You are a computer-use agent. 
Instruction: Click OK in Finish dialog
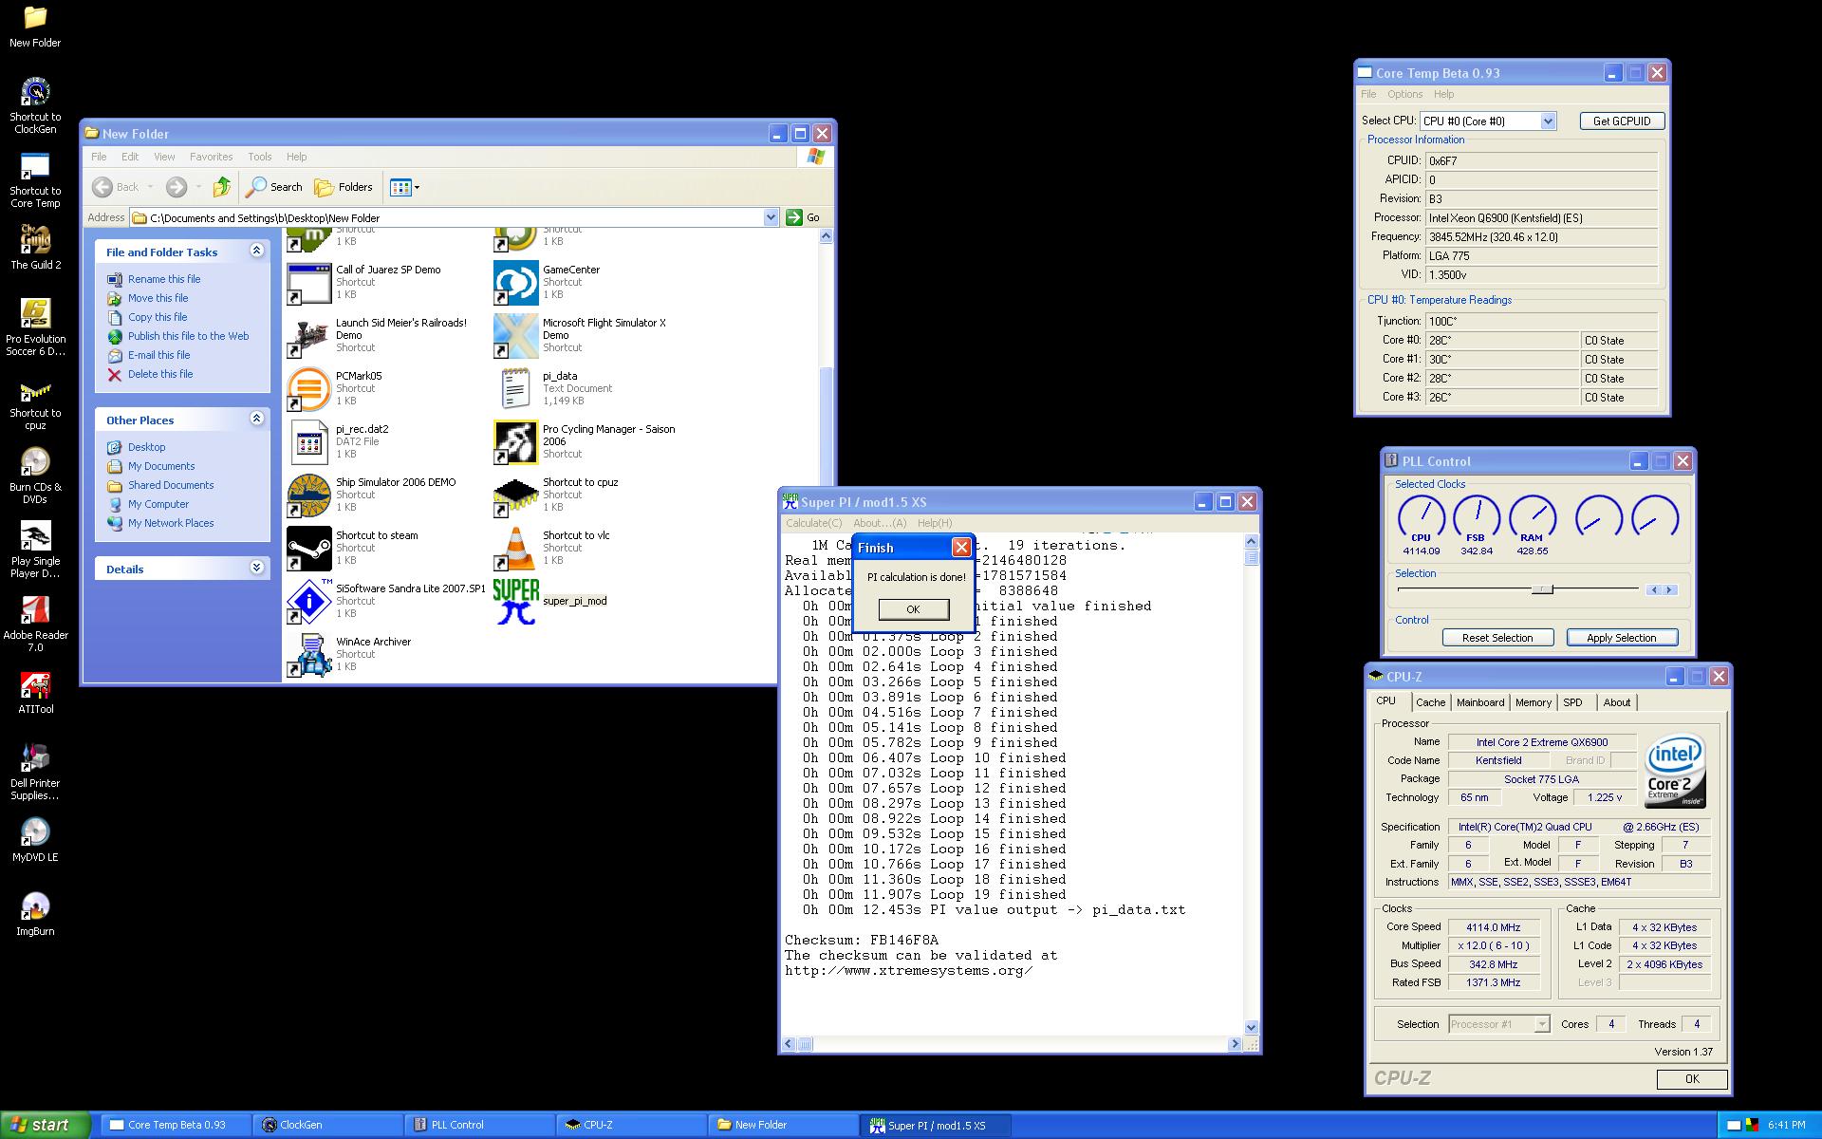pos(913,609)
